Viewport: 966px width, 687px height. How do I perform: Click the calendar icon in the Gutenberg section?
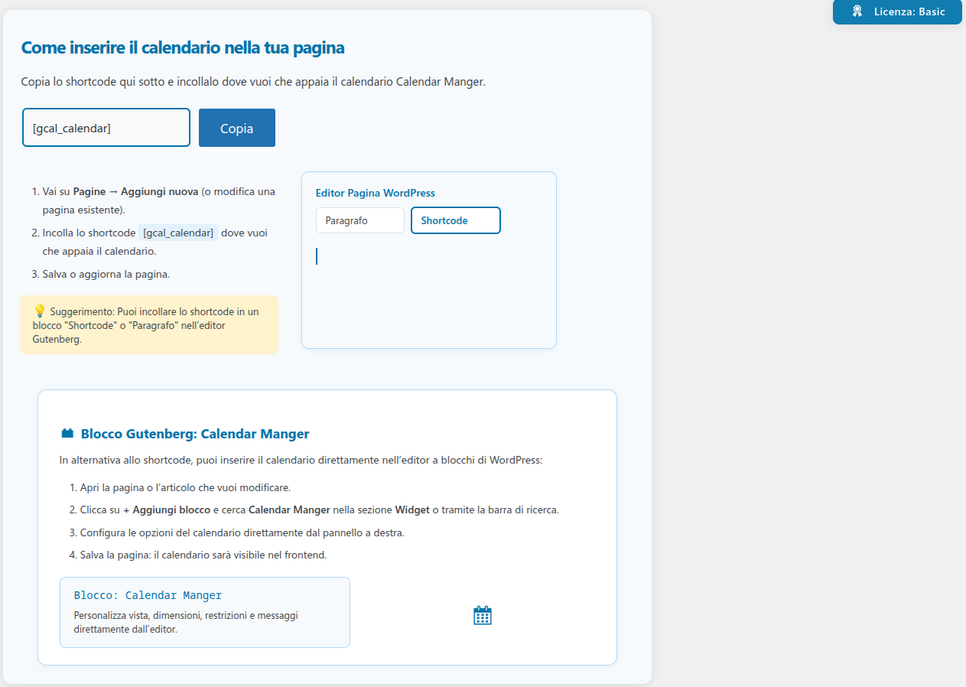coord(483,615)
